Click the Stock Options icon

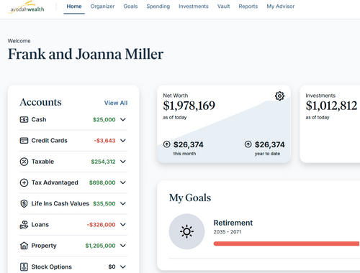coord(24,267)
